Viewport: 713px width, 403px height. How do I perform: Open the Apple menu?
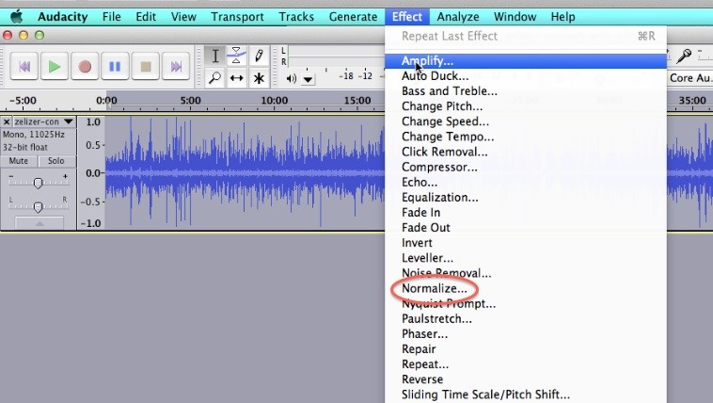(x=17, y=17)
